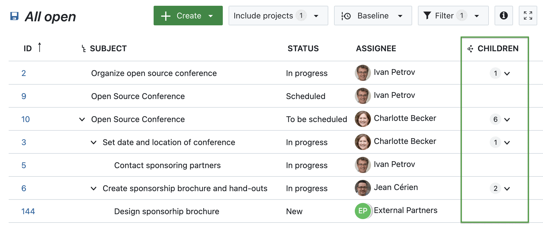Click the EP avatar for External Partners
The width and height of the screenshot is (543, 228).
[363, 211]
